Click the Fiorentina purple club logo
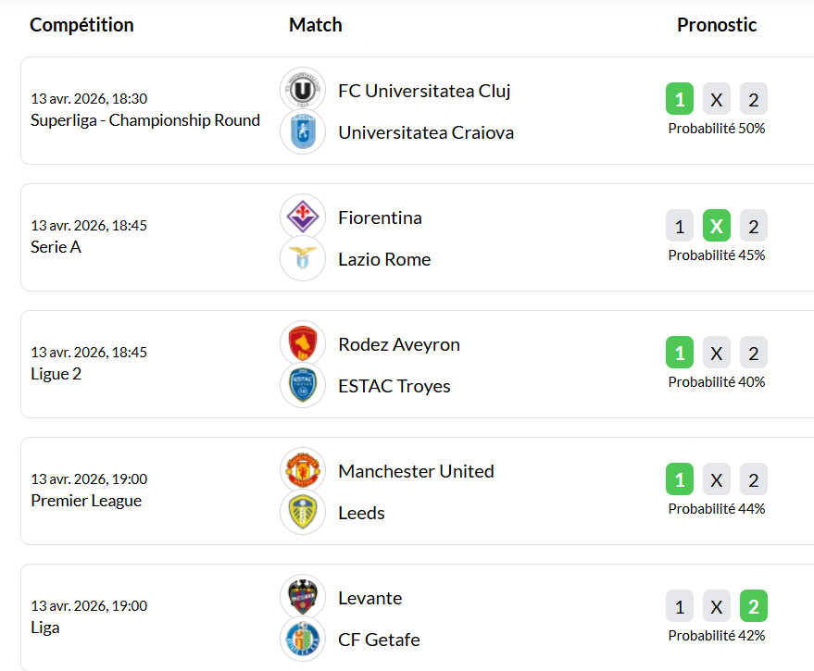 pos(302,217)
